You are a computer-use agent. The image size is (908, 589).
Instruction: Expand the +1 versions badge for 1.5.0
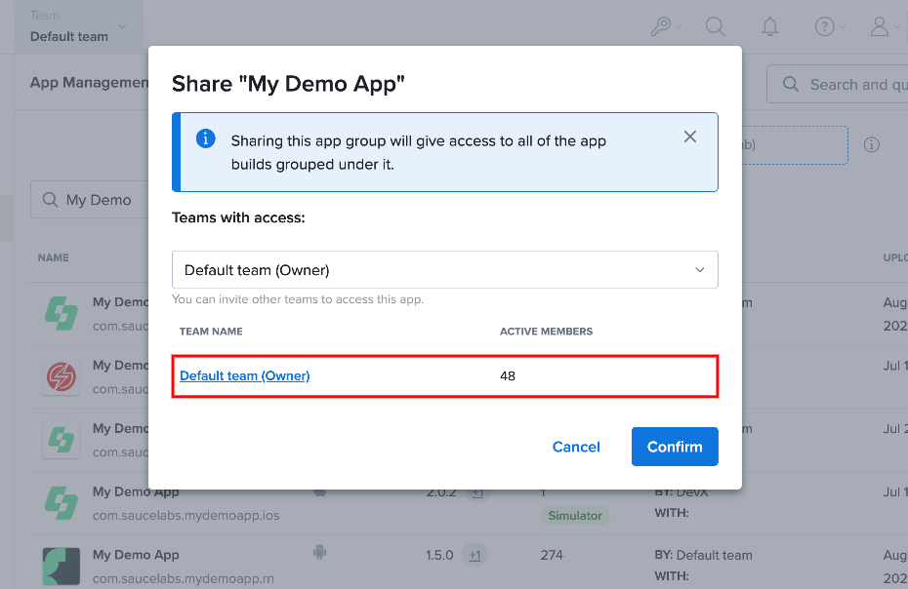(475, 556)
